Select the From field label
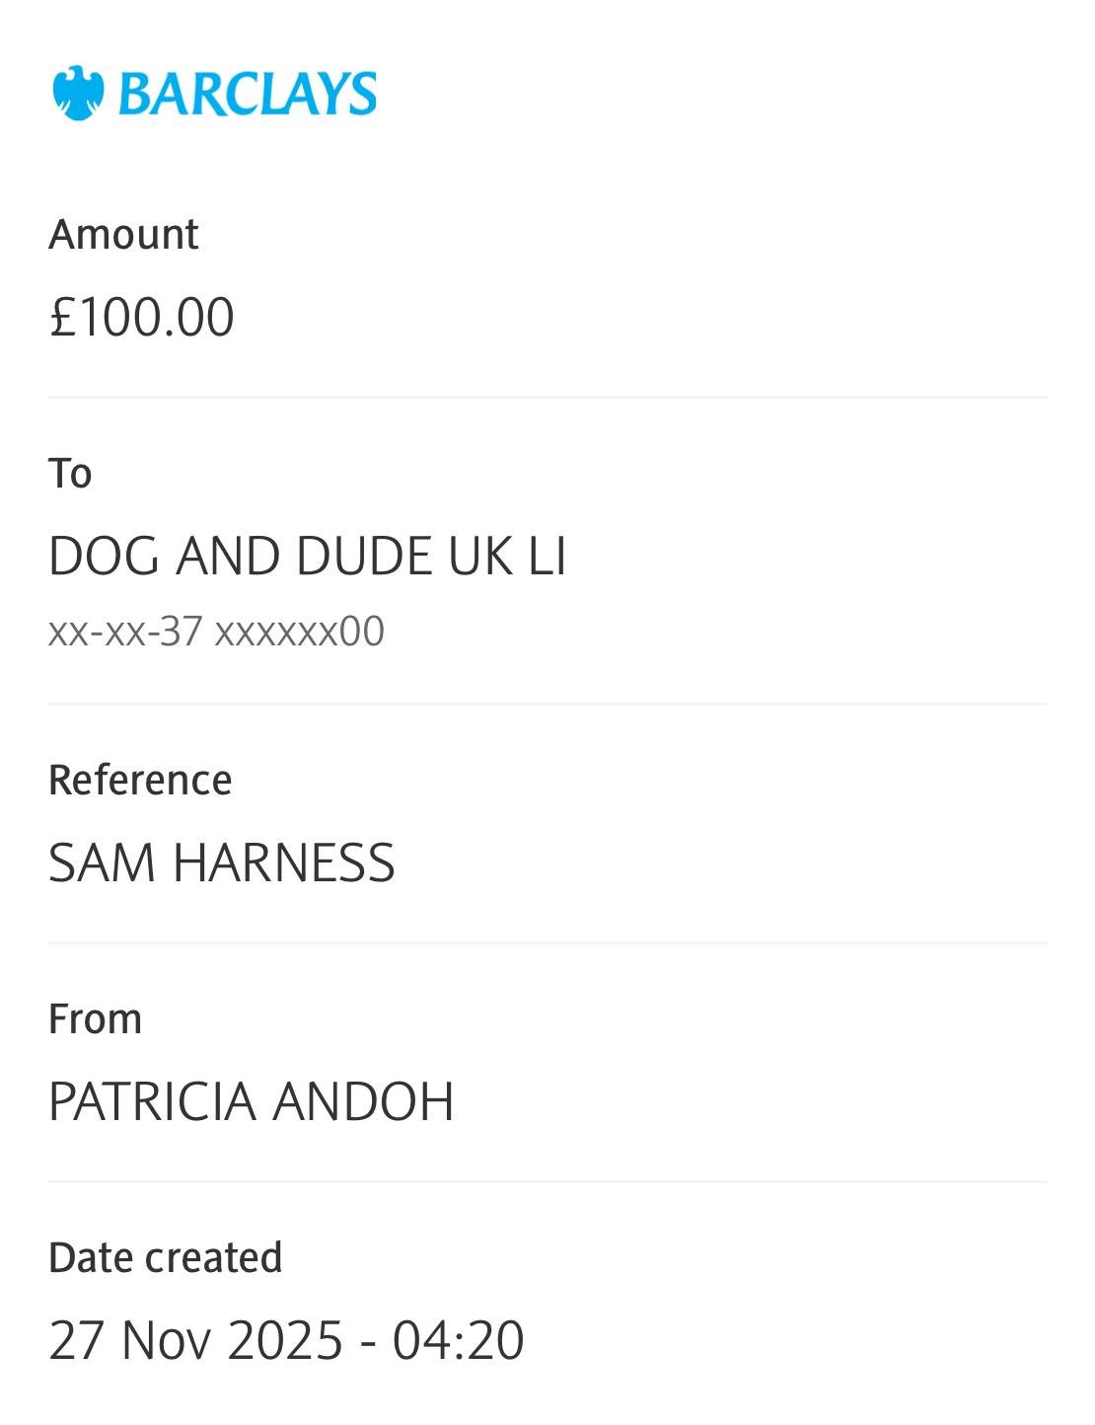This screenshot has width=1095, height=1425. (x=95, y=1019)
